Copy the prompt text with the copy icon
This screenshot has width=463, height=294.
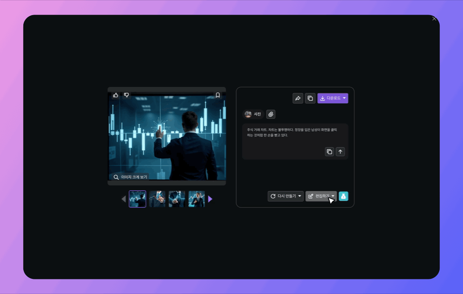[x=329, y=152]
